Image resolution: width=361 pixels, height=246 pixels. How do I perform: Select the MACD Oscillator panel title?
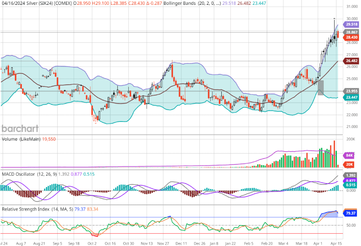click(x=23, y=173)
